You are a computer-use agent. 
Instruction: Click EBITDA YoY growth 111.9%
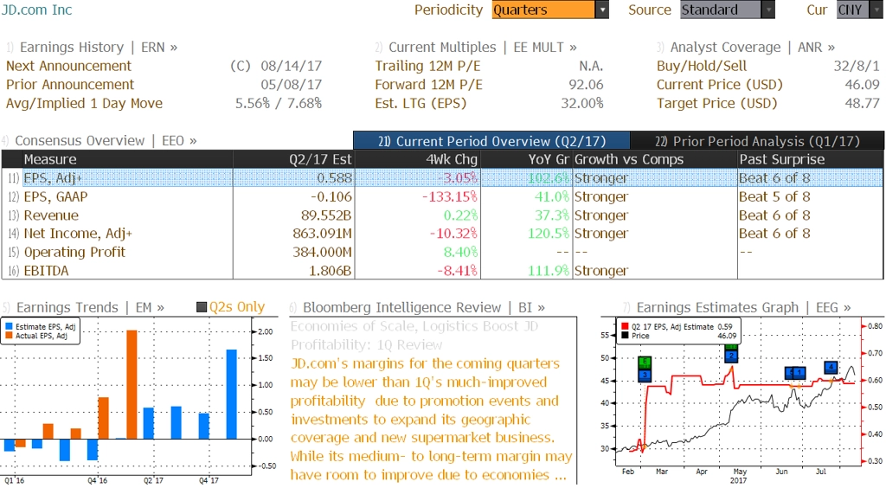[548, 271]
